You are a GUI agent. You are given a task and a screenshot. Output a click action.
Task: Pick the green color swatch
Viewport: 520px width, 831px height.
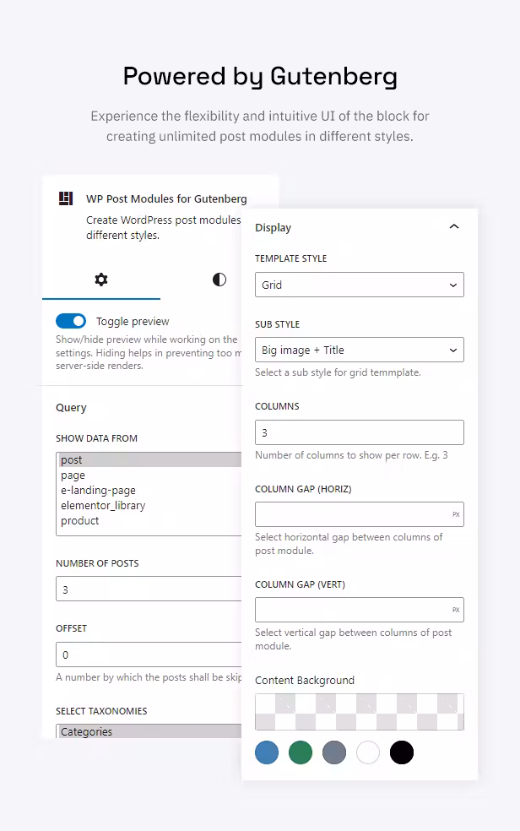[301, 752]
